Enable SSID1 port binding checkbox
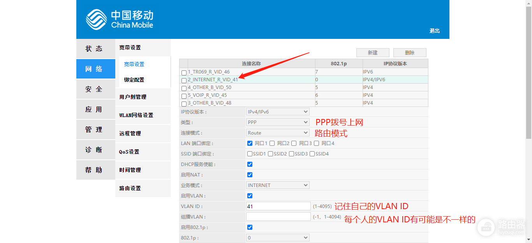 click(250, 154)
